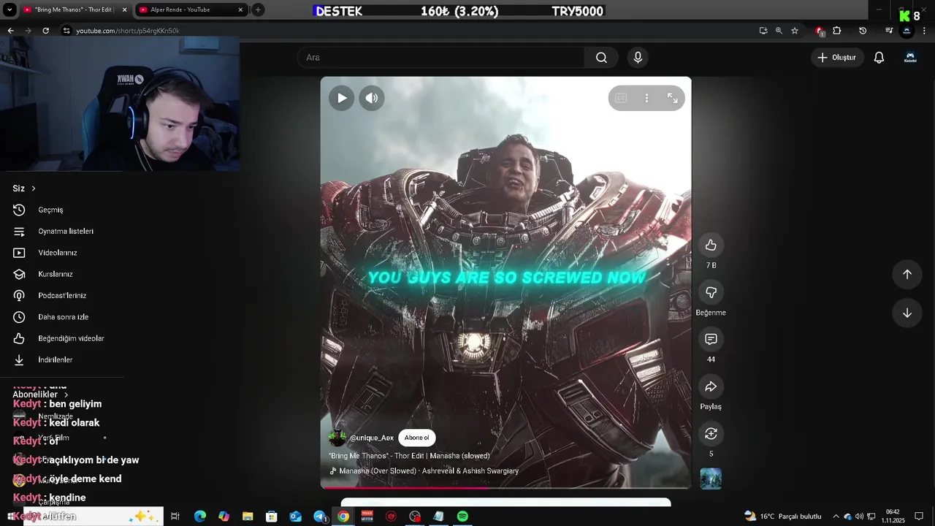Toggle captions on the Short
This screenshot has height=526, width=935.
(621, 98)
